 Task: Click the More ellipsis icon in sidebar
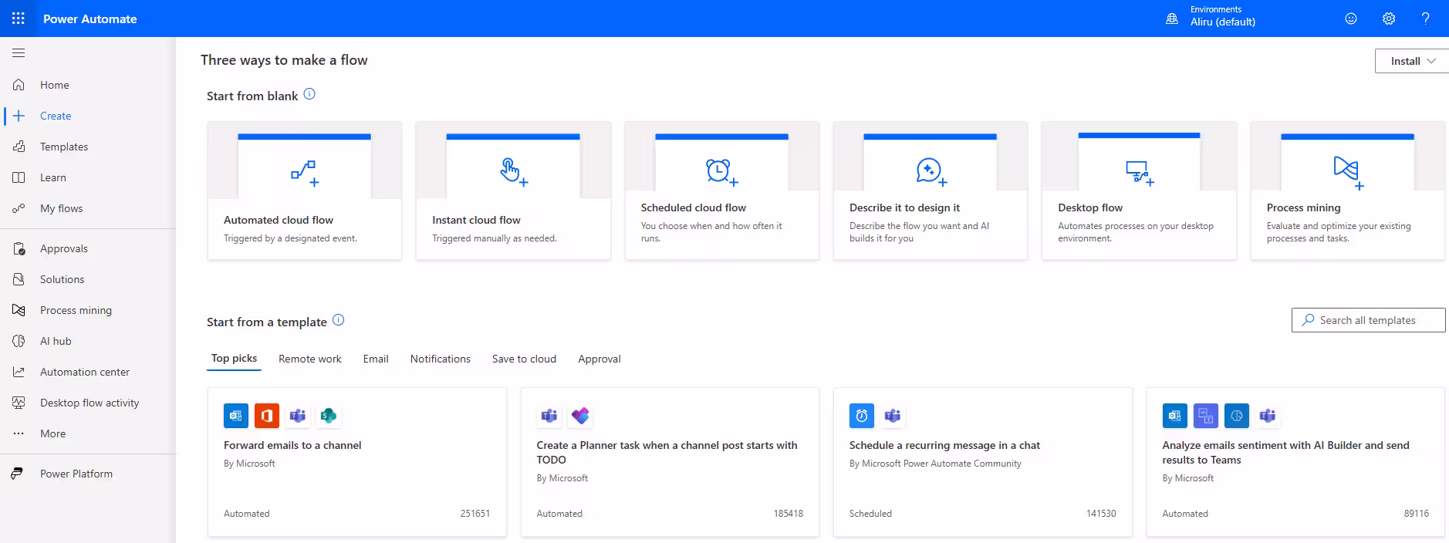[x=19, y=433]
